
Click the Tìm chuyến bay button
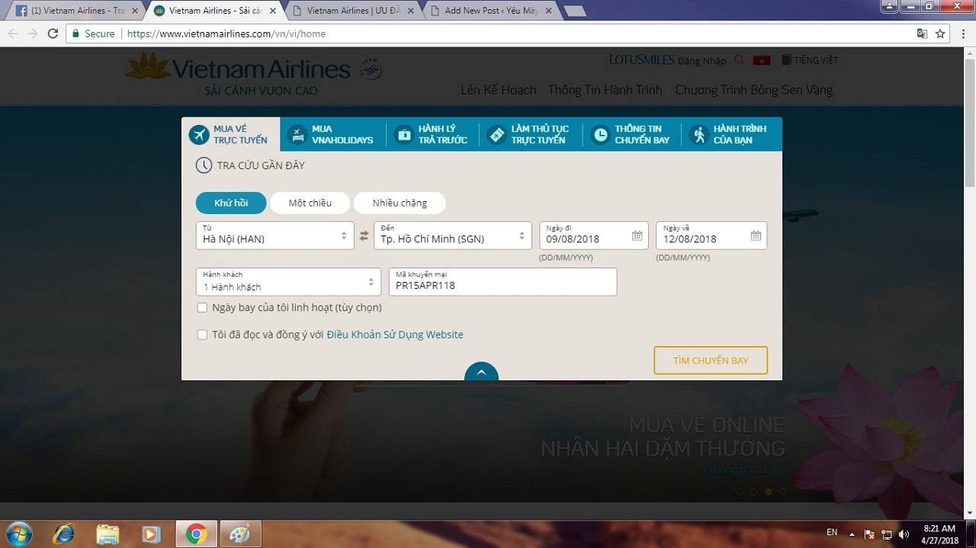711,361
